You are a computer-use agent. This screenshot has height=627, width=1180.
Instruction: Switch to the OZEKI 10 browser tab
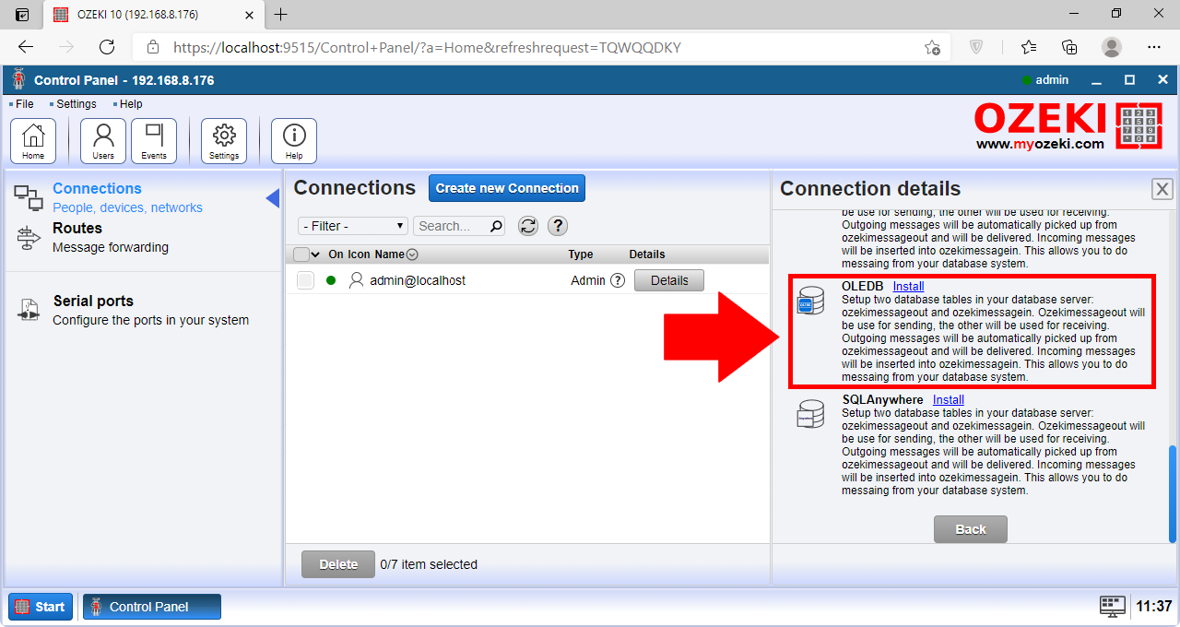[x=152, y=15]
